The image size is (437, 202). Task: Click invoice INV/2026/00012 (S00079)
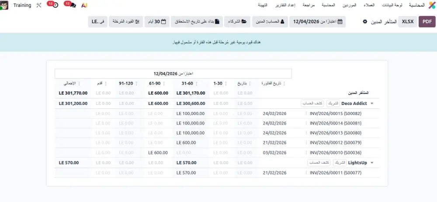click(336, 143)
